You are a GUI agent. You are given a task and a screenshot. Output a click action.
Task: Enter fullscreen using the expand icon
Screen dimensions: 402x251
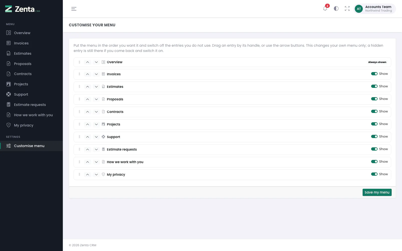click(347, 9)
